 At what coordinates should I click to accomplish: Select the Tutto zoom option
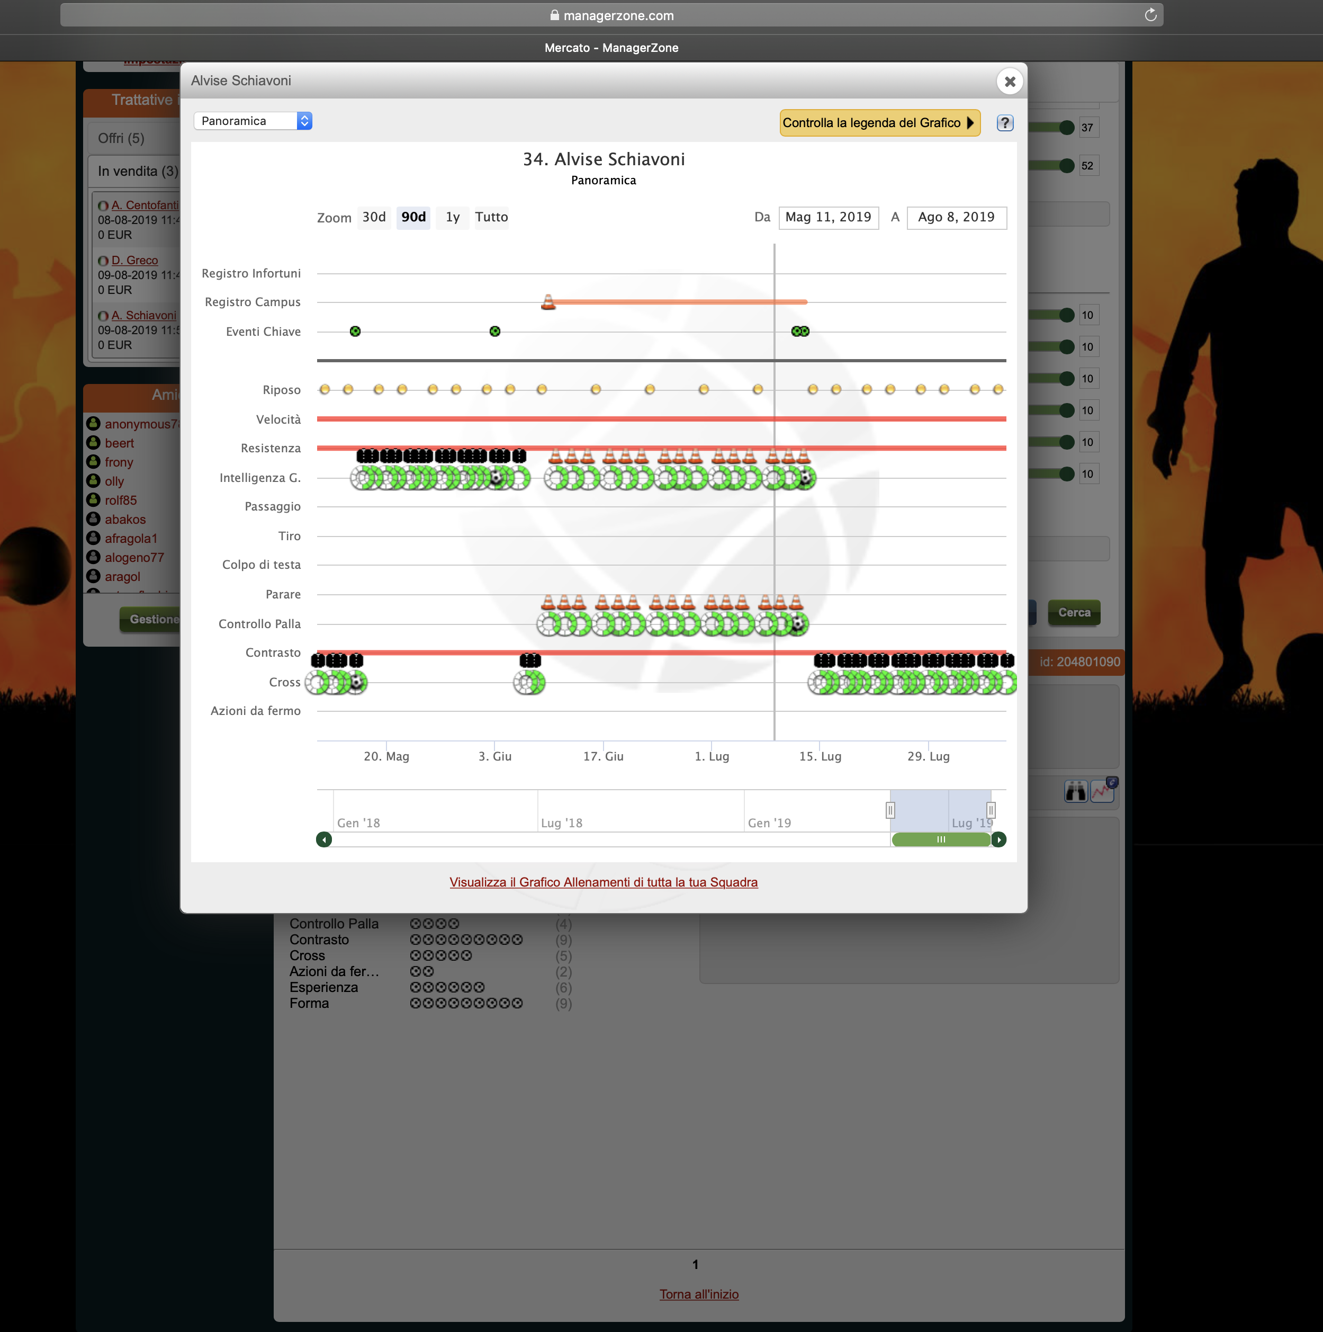click(491, 217)
